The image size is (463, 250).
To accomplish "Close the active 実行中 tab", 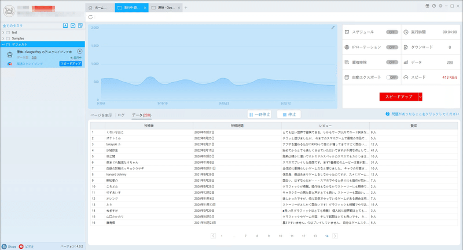I will point(145,8).
